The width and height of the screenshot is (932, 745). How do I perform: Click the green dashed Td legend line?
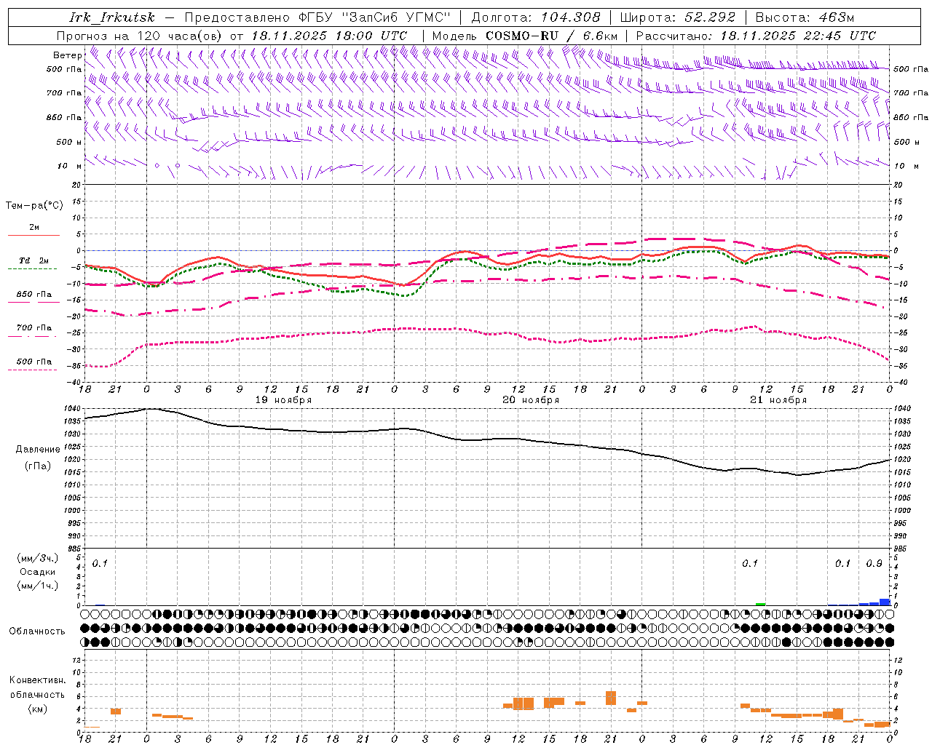click(x=33, y=268)
